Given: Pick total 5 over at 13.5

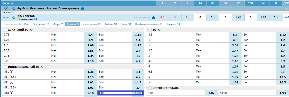Looking at the screenshot, I should 283,77.
